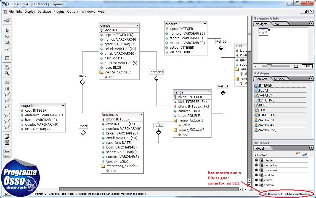Switch to the All types datatypes tab
Viewport: 316px width, 198px height.
pyautogui.click(x=279, y=79)
